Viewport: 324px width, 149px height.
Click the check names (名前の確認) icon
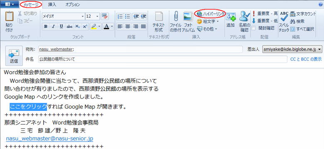[245, 17]
